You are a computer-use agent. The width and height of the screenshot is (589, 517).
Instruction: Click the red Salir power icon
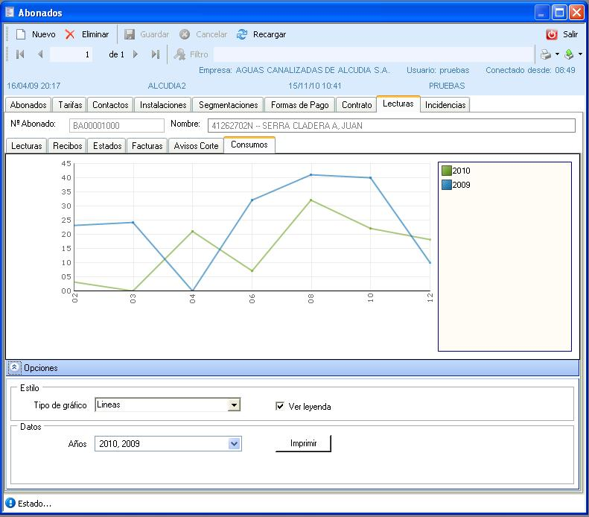point(552,34)
